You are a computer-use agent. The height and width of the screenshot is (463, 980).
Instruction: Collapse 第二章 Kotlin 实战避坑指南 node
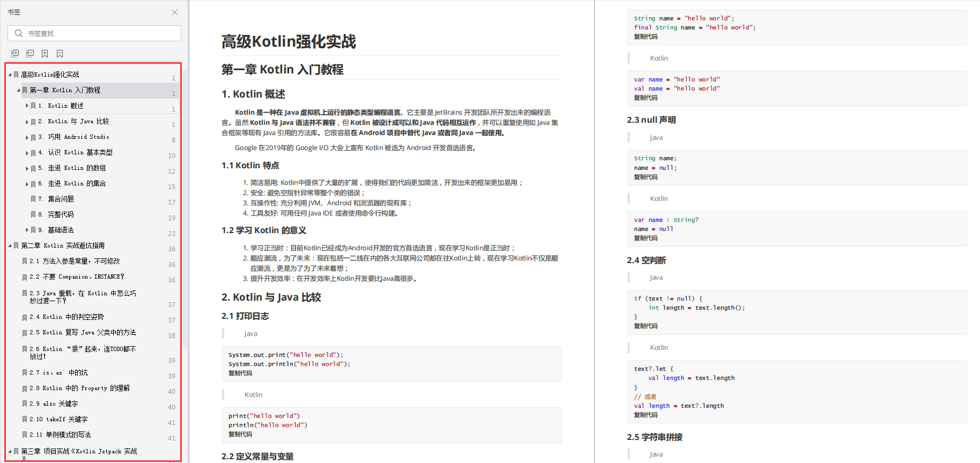click(10, 245)
